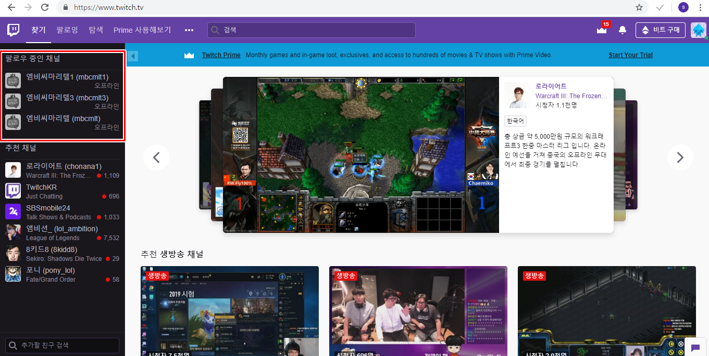Click SBSmobile24 channel avatar icon
Image resolution: width=709 pixels, height=356 pixels.
coord(13,212)
